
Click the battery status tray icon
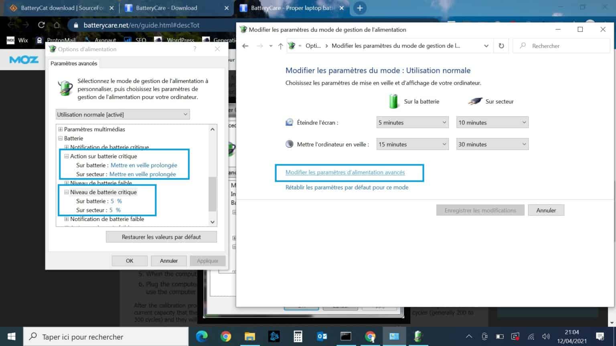(500, 337)
